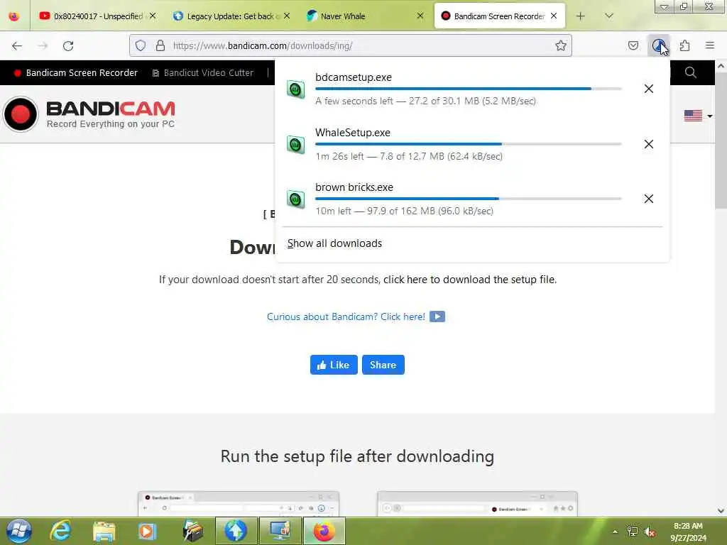Open Show all downloads
This screenshot has height=545, width=727.
pos(334,243)
